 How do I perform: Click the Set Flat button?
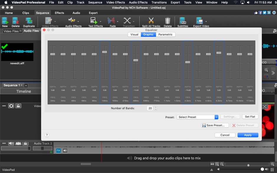tap(250, 117)
